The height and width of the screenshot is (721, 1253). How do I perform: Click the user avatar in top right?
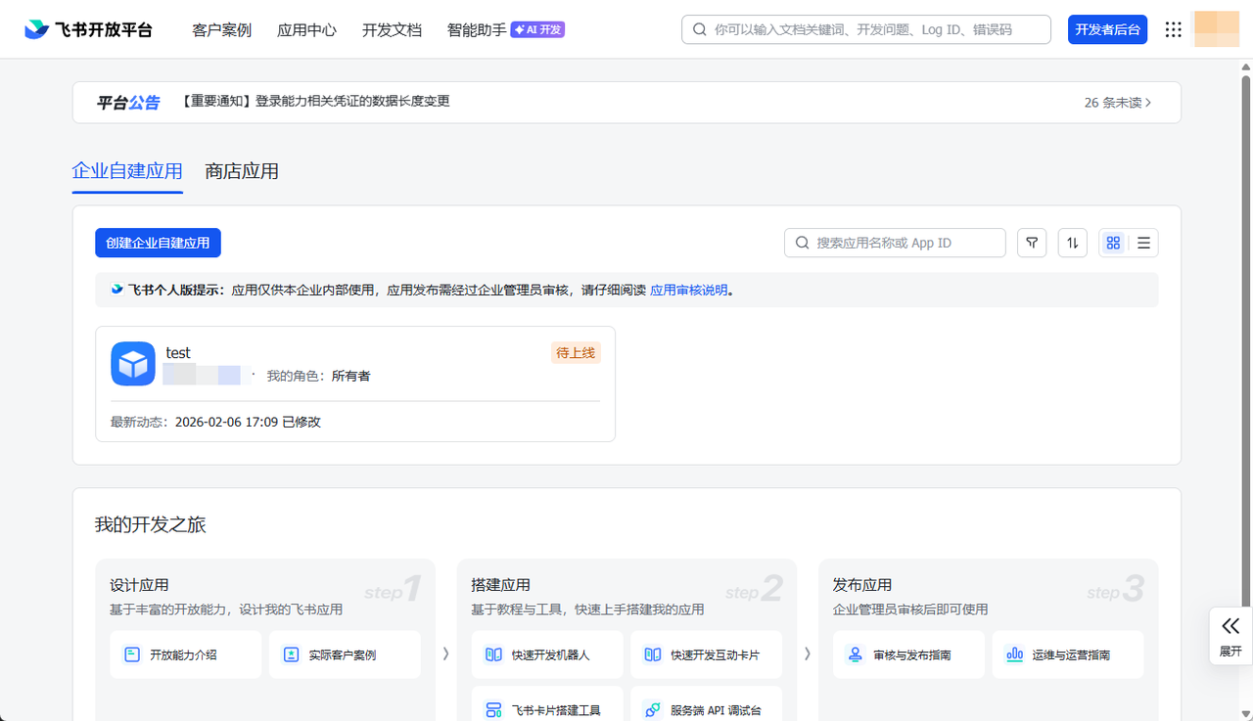pos(1218,29)
